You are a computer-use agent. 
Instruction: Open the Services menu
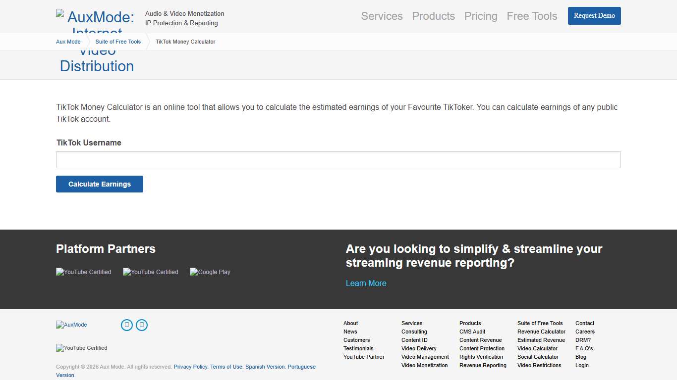pyautogui.click(x=382, y=16)
